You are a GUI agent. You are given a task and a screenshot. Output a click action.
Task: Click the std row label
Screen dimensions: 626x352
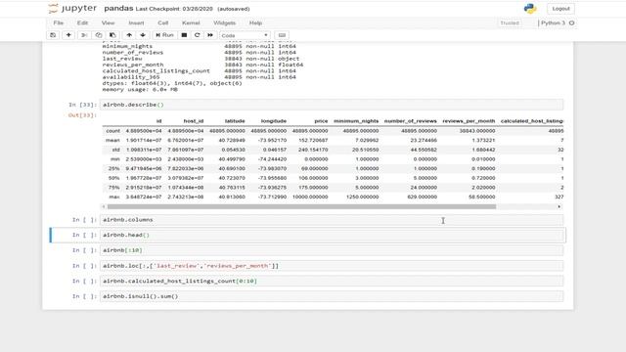[115, 150]
